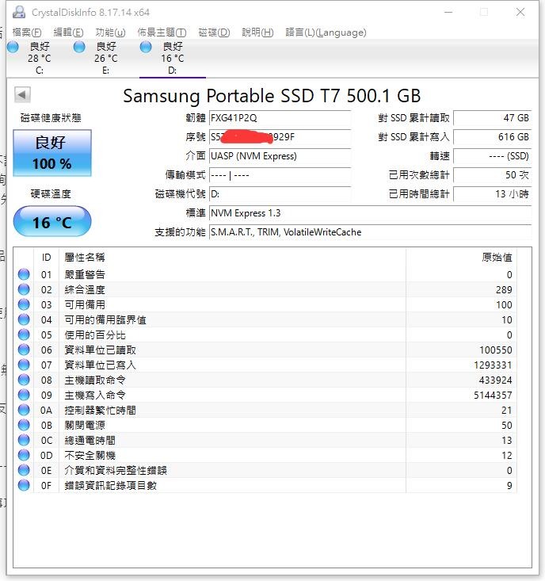Open the 佈景主題(T) menu

point(162,32)
